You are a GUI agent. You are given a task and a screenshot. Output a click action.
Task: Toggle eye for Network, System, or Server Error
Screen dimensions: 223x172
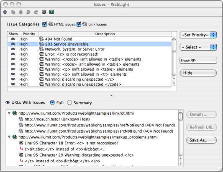pos(13,49)
